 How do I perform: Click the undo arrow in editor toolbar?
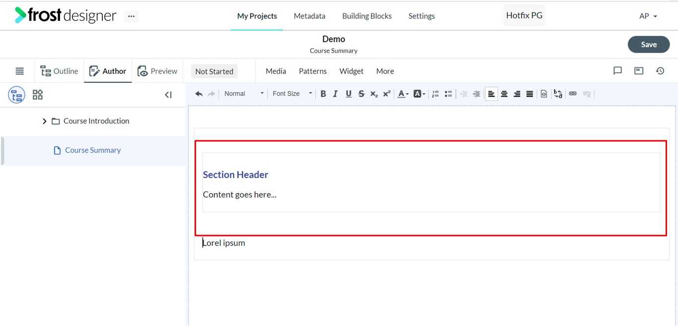coord(199,94)
